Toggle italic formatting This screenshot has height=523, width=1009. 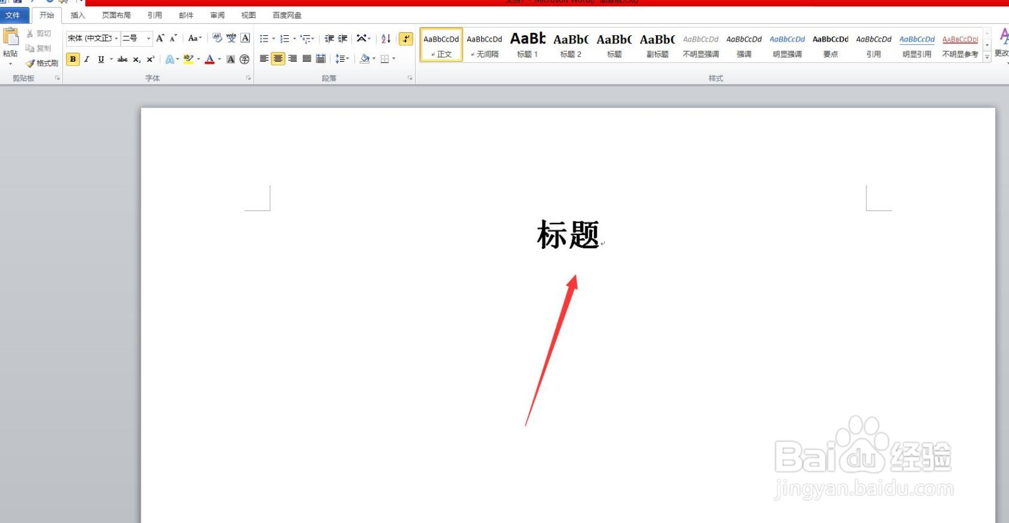click(87, 59)
